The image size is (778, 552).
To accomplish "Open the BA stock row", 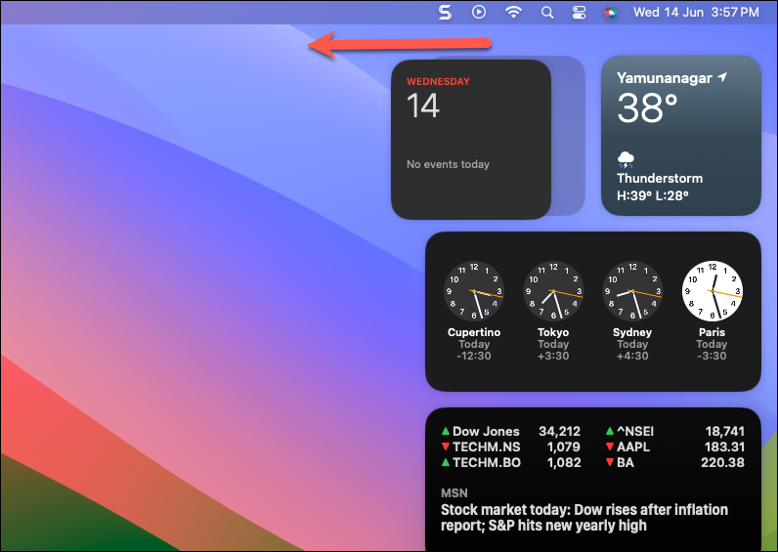I will [674, 462].
